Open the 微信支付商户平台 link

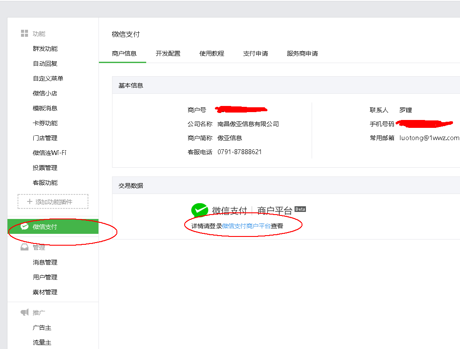click(x=246, y=226)
